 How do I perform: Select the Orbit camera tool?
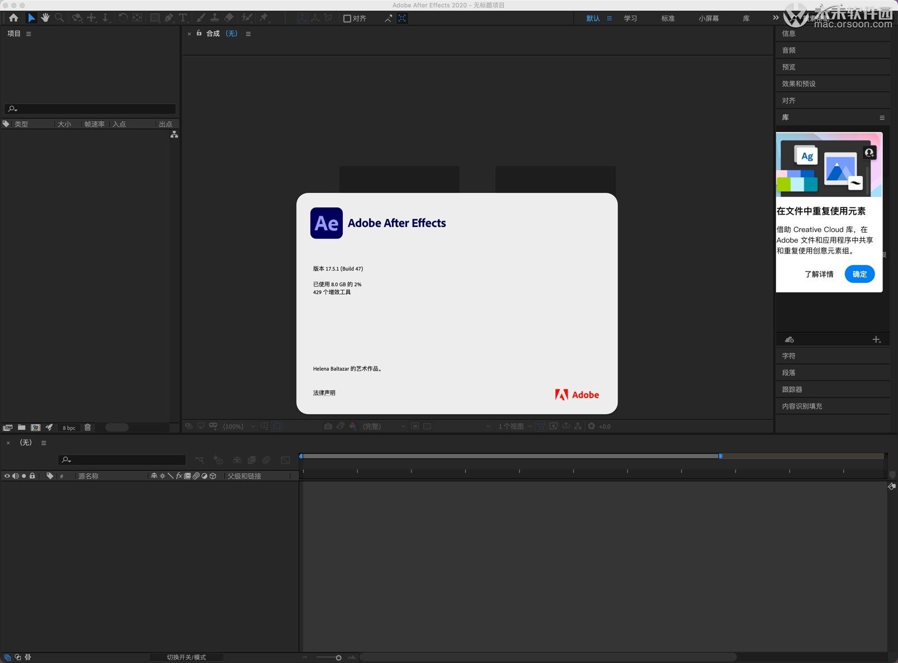(77, 18)
